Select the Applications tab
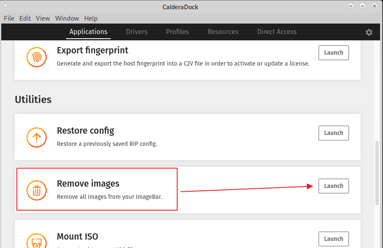 point(88,32)
